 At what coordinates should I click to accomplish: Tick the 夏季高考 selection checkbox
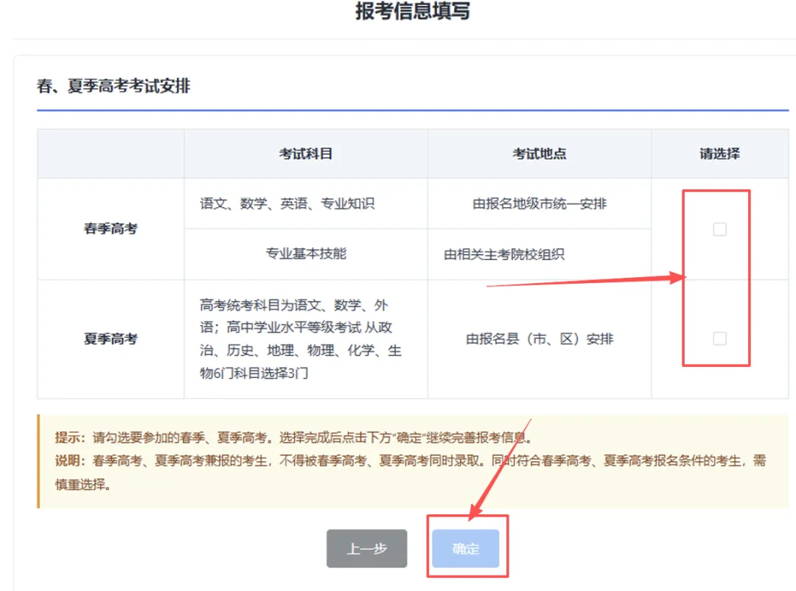point(719,339)
